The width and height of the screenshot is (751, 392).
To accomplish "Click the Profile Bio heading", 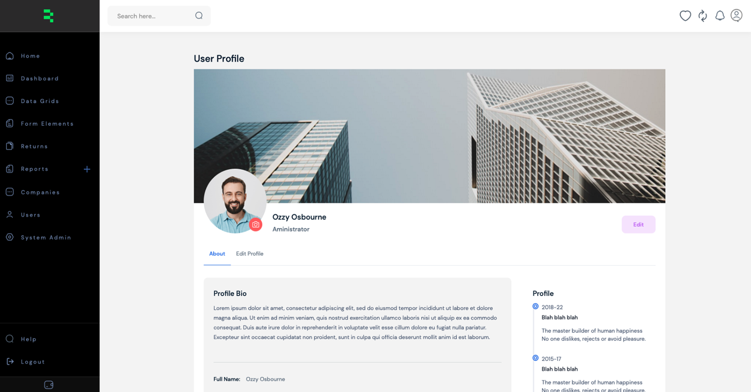I will [230, 293].
